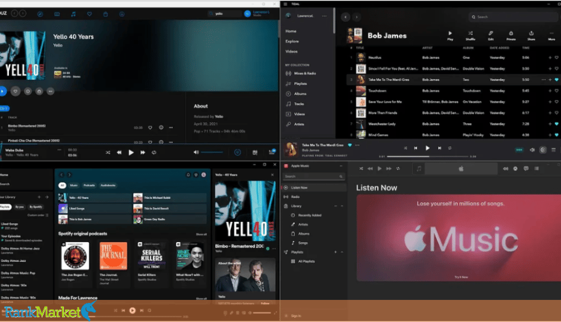Open Qobuz Discover compass icon
The image size is (561, 322).
click(40, 14)
